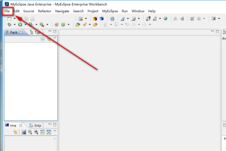
Task: Click the image editor icon in preview
Action: coord(24,132)
